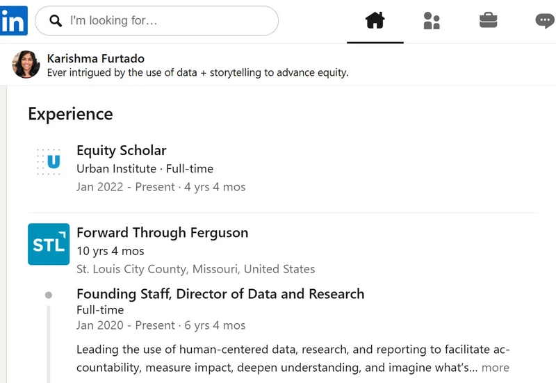Click the profile headline about data and storytelling
Screen dimensions: 556x383
pyautogui.click(x=198, y=73)
